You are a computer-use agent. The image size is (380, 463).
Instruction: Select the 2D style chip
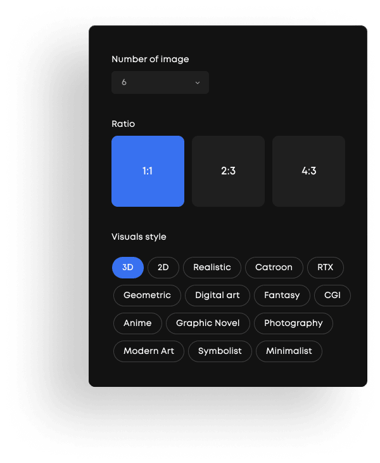[x=163, y=268]
